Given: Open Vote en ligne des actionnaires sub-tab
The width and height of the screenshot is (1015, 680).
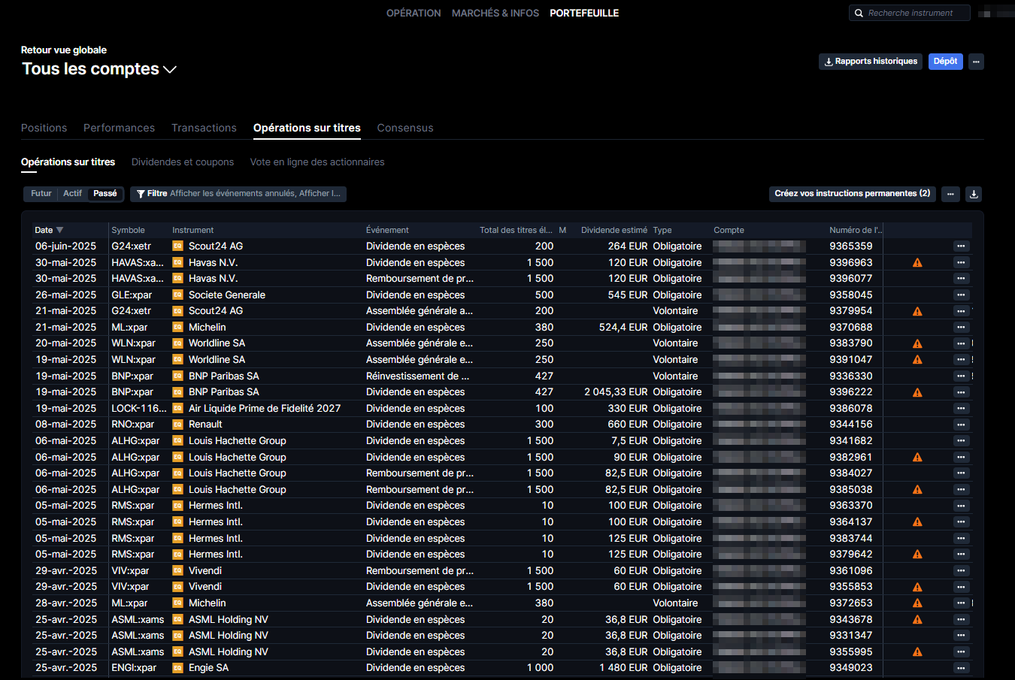Looking at the screenshot, I should 317,162.
